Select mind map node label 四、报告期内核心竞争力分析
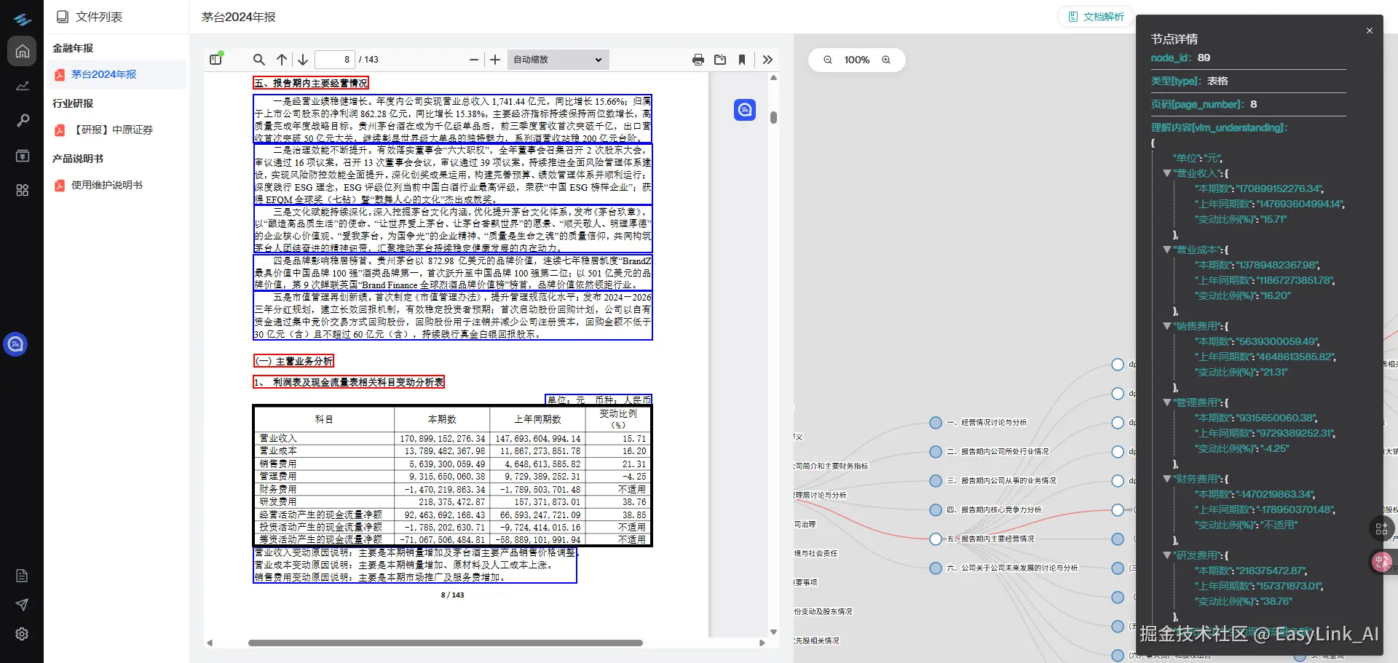 pos(994,510)
